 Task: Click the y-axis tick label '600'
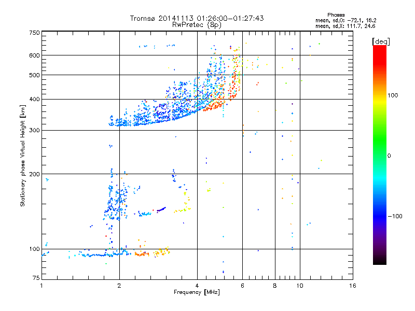(x=34, y=55)
